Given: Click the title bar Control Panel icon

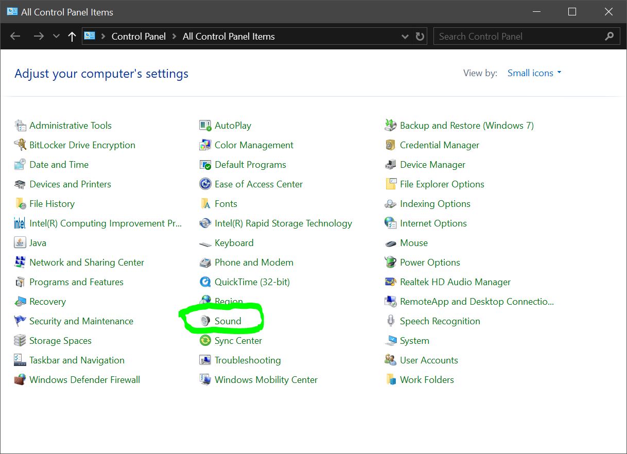Looking at the screenshot, I should coord(12,11).
